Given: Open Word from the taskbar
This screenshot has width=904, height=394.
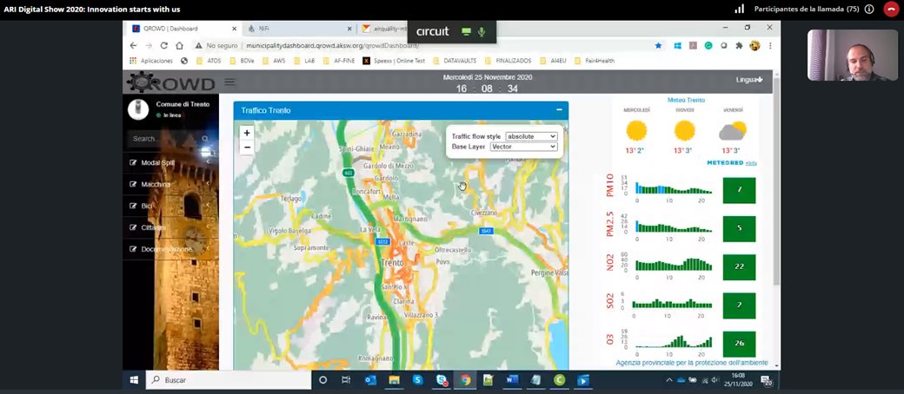Looking at the screenshot, I should click(x=512, y=380).
